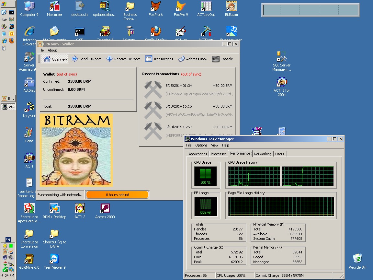Click the 5/15/2014 01:34 transaction entry
This screenshot has width=373, height=280.
[188, 89]
